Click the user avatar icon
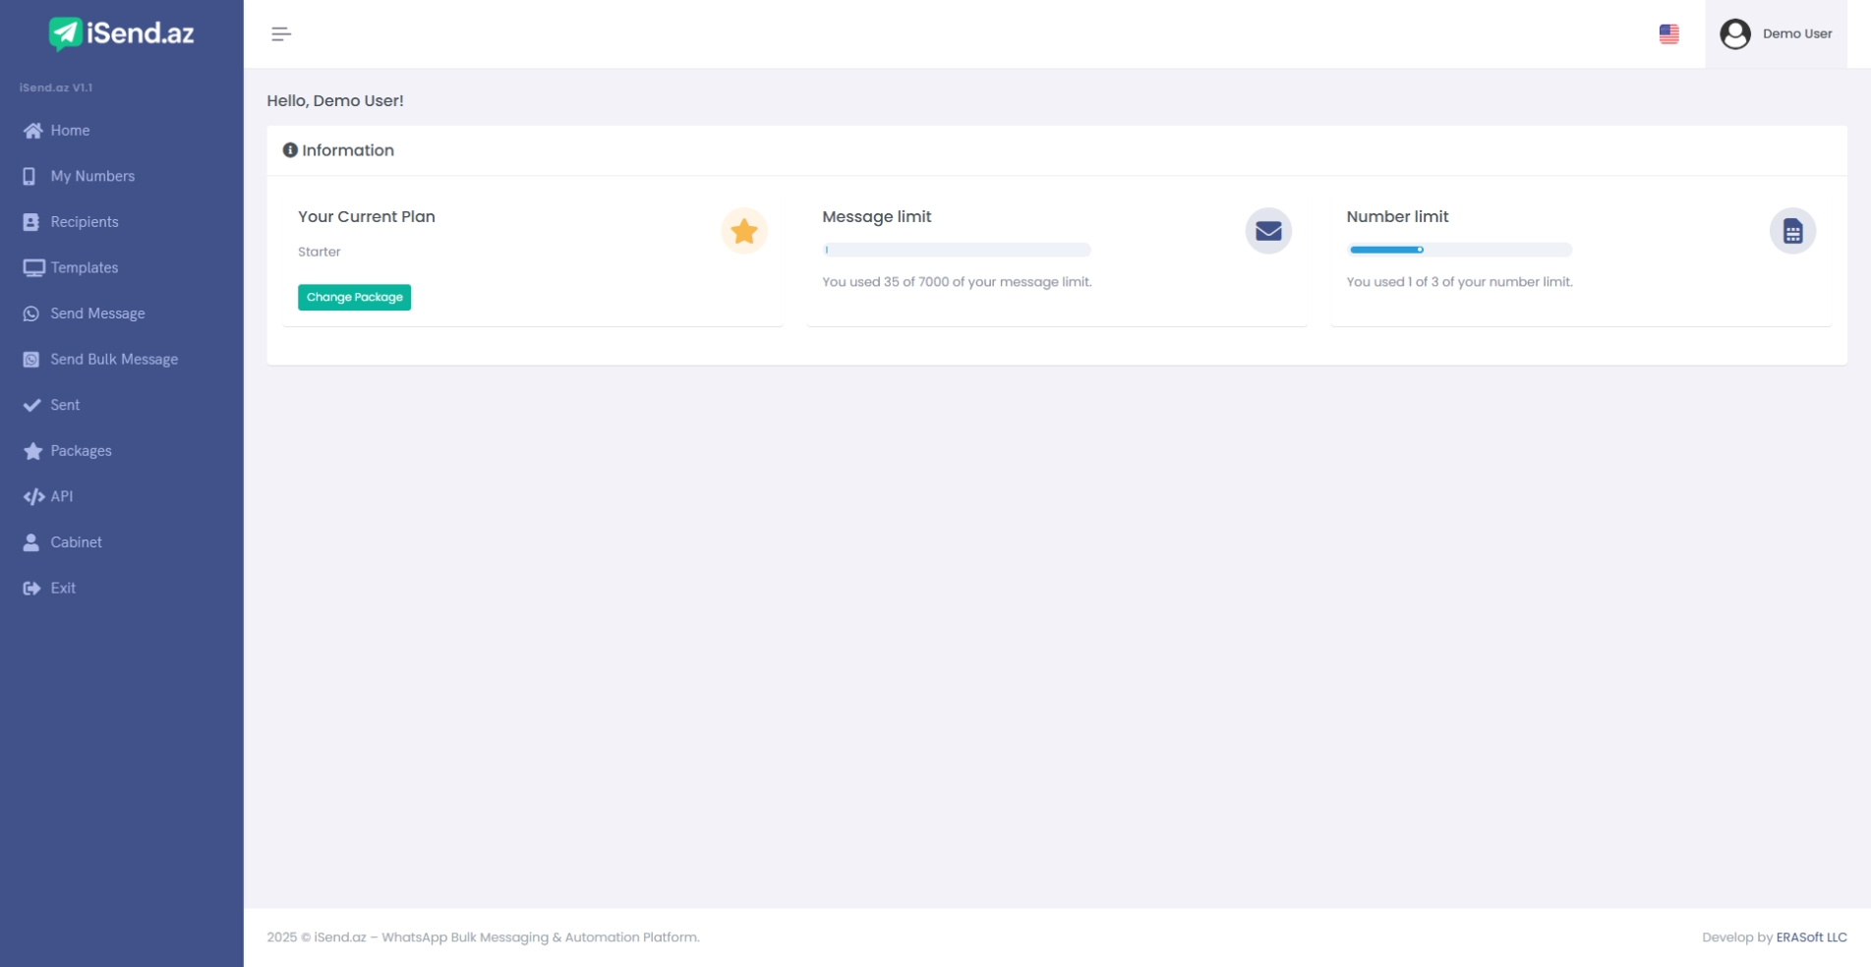 1734,34
